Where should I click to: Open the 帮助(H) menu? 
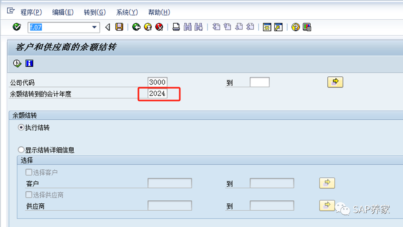click(x=159, y=12)
